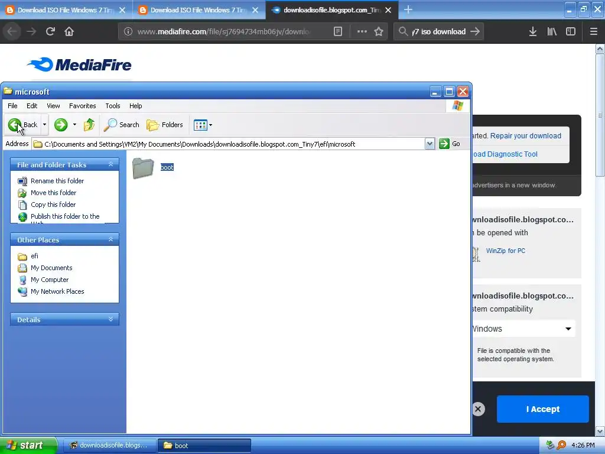Viewport: 605px width, 454px height.
Task: Open My Documents from Other Places
Action: click(x=51, y=268)
